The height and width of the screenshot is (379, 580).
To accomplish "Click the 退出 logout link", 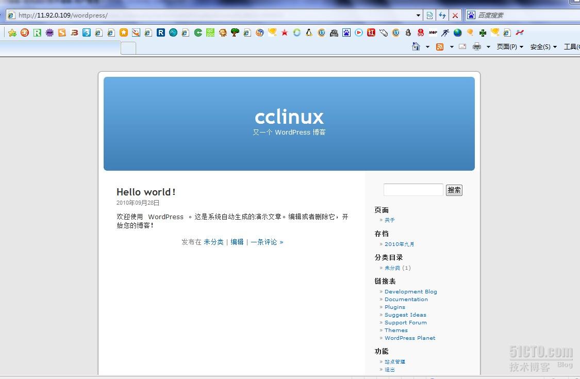I will coord(390,369).
